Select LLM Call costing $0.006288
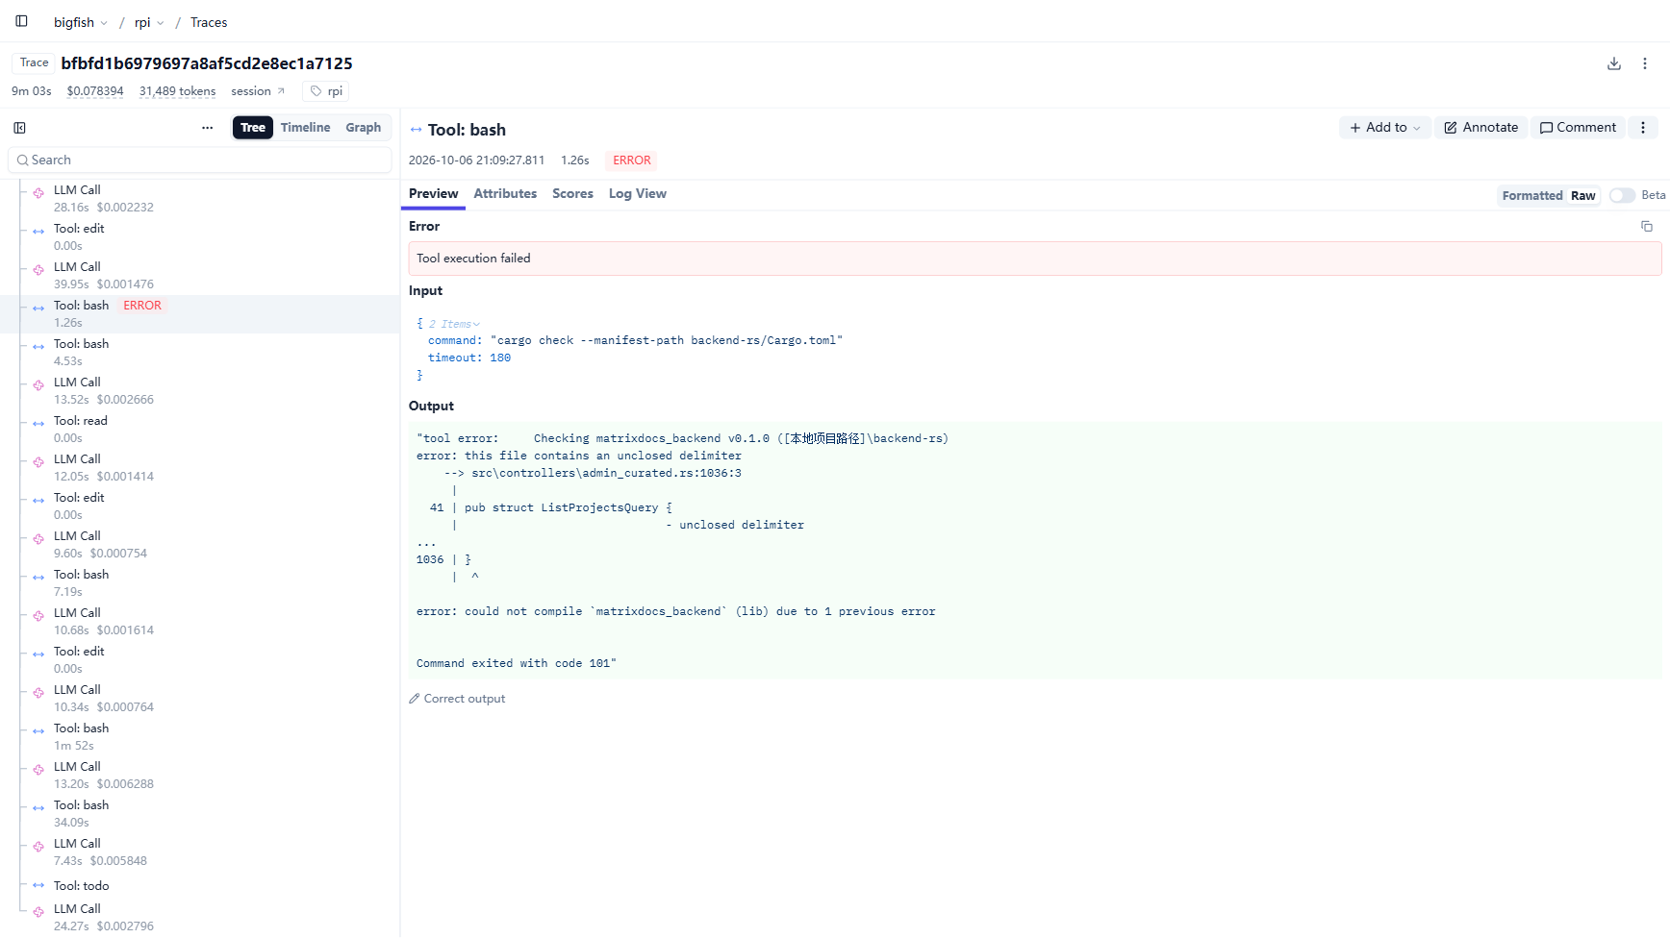This screenshot has height=938, width=1670. click(200, 776)
